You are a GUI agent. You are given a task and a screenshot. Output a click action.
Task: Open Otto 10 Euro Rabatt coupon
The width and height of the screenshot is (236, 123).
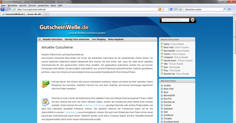point(173,64)
